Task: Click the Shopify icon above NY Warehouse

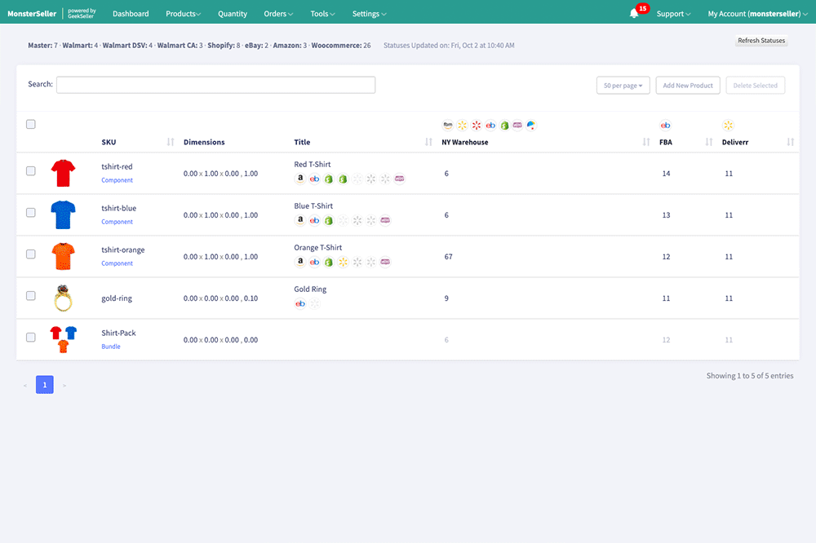Action: point(504,126)
